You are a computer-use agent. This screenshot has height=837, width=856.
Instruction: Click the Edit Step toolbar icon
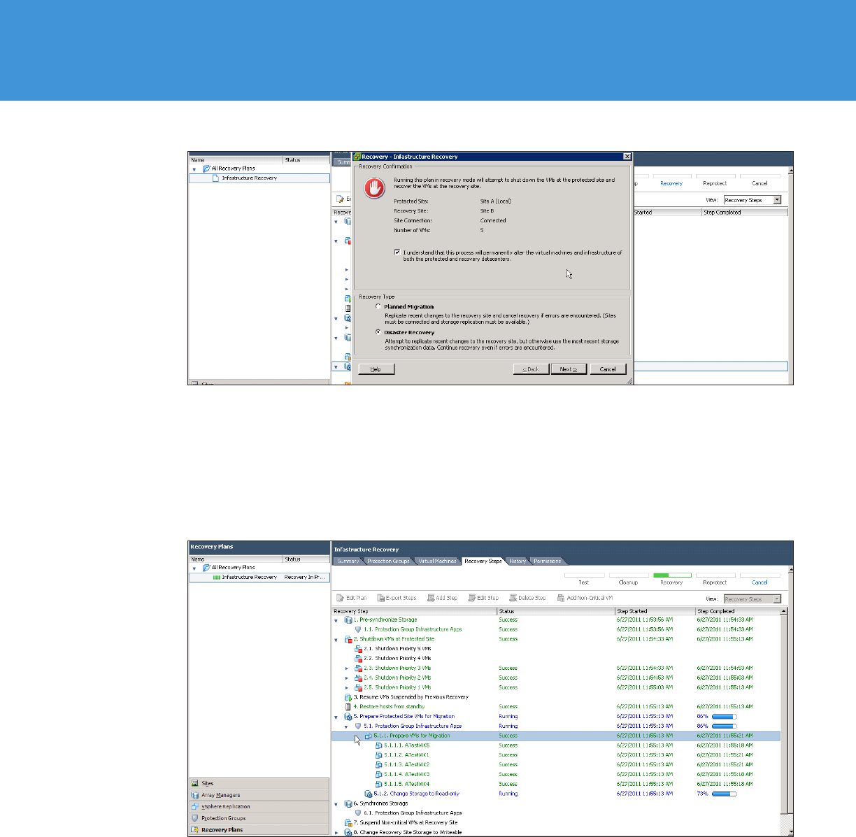pos(472,598)
